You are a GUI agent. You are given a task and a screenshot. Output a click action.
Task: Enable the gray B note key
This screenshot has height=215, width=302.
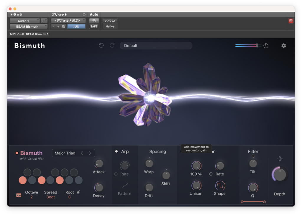point(78,180)
